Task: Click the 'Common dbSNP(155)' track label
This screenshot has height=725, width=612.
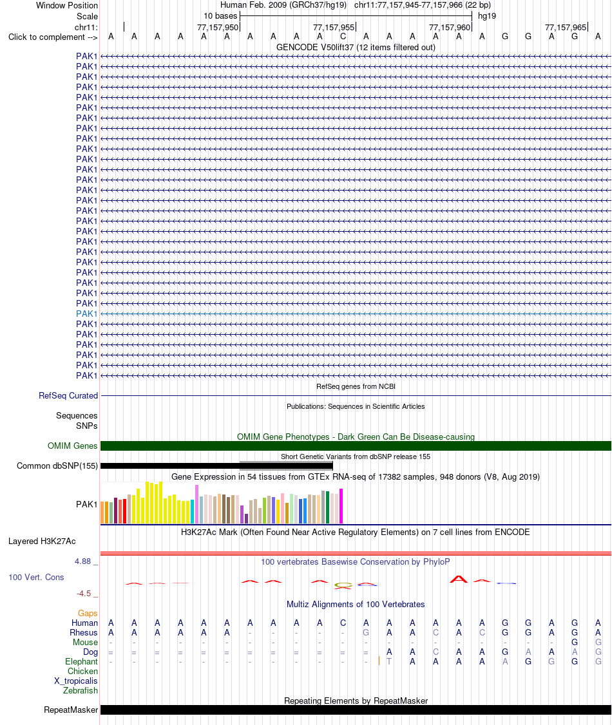Action: (x=57, y=466)
